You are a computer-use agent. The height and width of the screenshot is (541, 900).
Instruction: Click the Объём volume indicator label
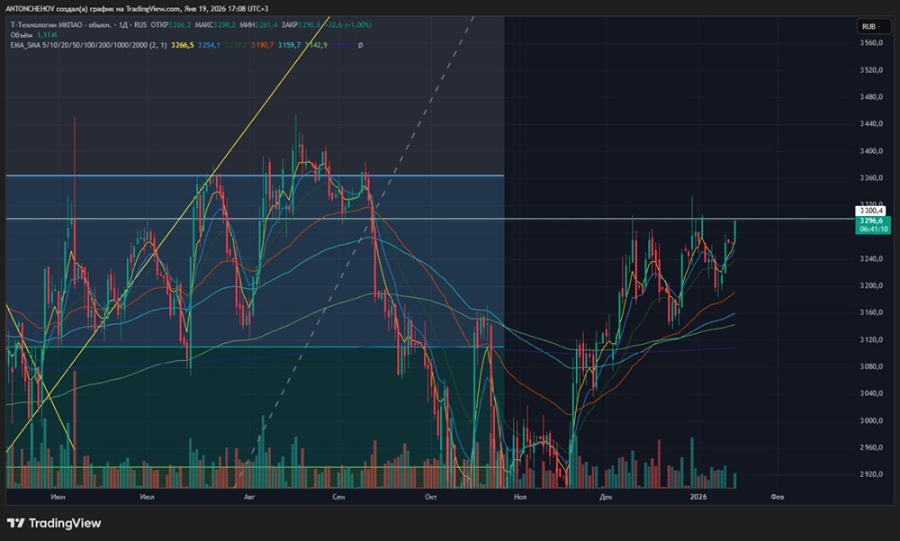[x=22, y=35]
